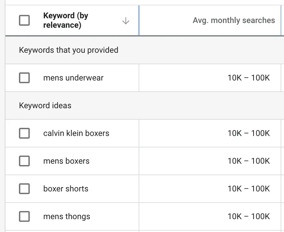Click search volume for 'calvin klein boxers'
This screenshot has height=232, width=284.
tap(249, 133)
